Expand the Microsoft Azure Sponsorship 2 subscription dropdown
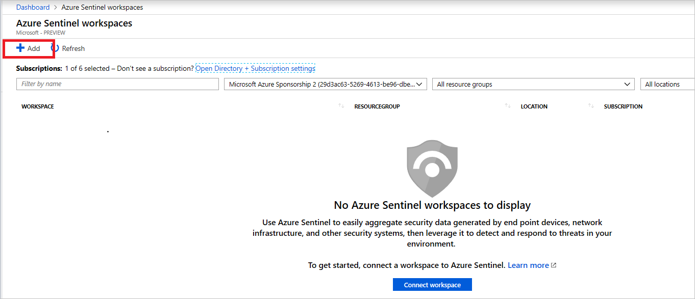Viewport: 695px width, 299px height. coord(326,84)
